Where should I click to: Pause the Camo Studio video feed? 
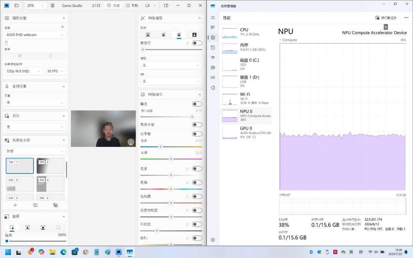[52, 6]
